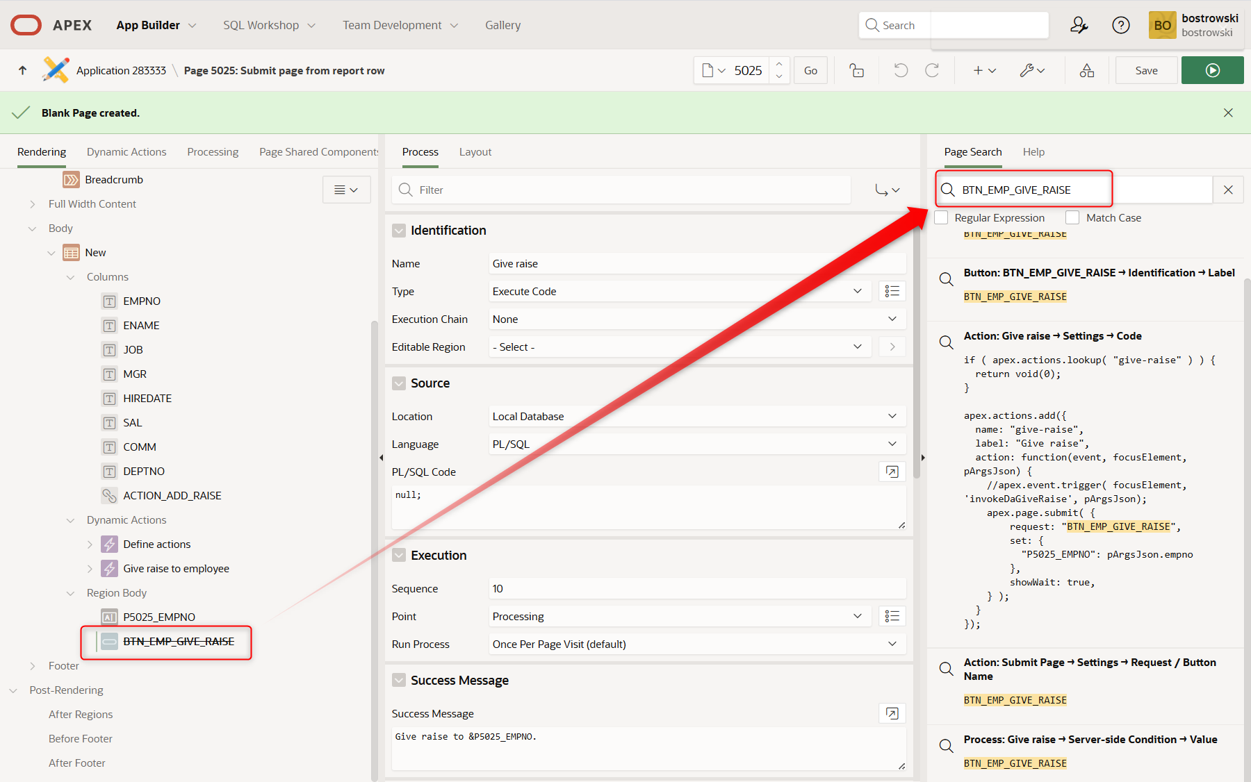
Task: Click the Page Lock icon
Action: 857,70
